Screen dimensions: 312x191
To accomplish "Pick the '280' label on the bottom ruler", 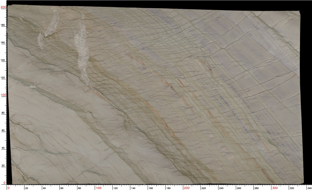I will [x=256, y=188].
